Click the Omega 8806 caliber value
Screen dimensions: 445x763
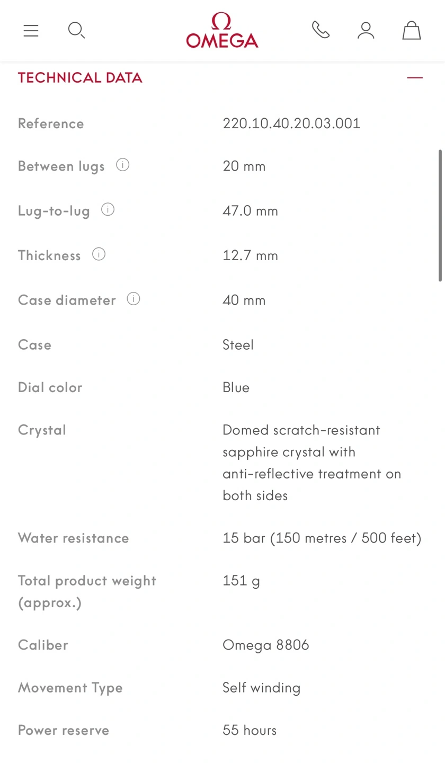(x=265, y=645)
